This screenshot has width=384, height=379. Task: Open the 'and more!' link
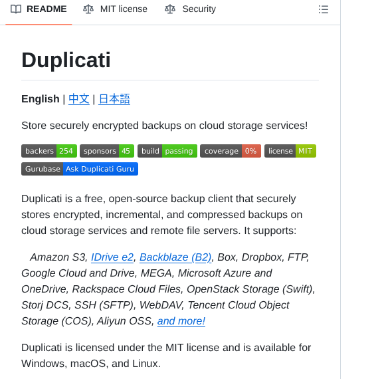click(x=181, y=321)
